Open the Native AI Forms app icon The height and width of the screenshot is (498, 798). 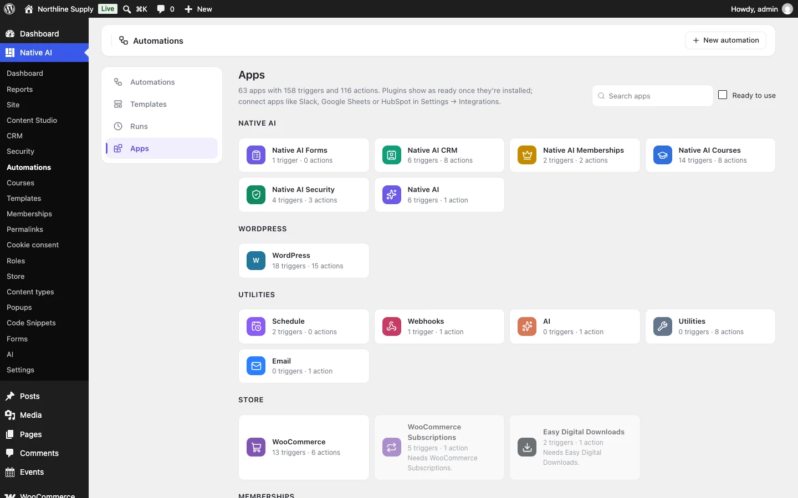[x=256, y=155]
